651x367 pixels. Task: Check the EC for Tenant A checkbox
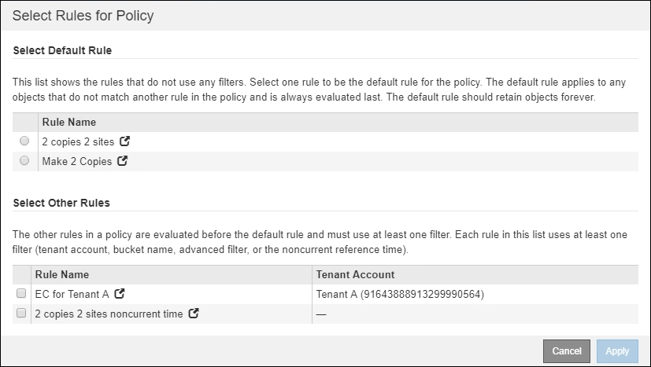click(x=21, y=294)
